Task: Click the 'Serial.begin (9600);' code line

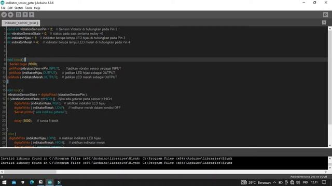Action: [x=23, y=64]
